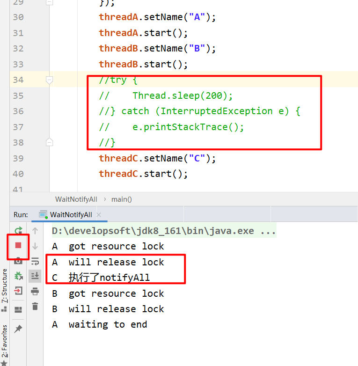Move up the stack trace arrow
The image size is (358, 366).
pos(35,231)
